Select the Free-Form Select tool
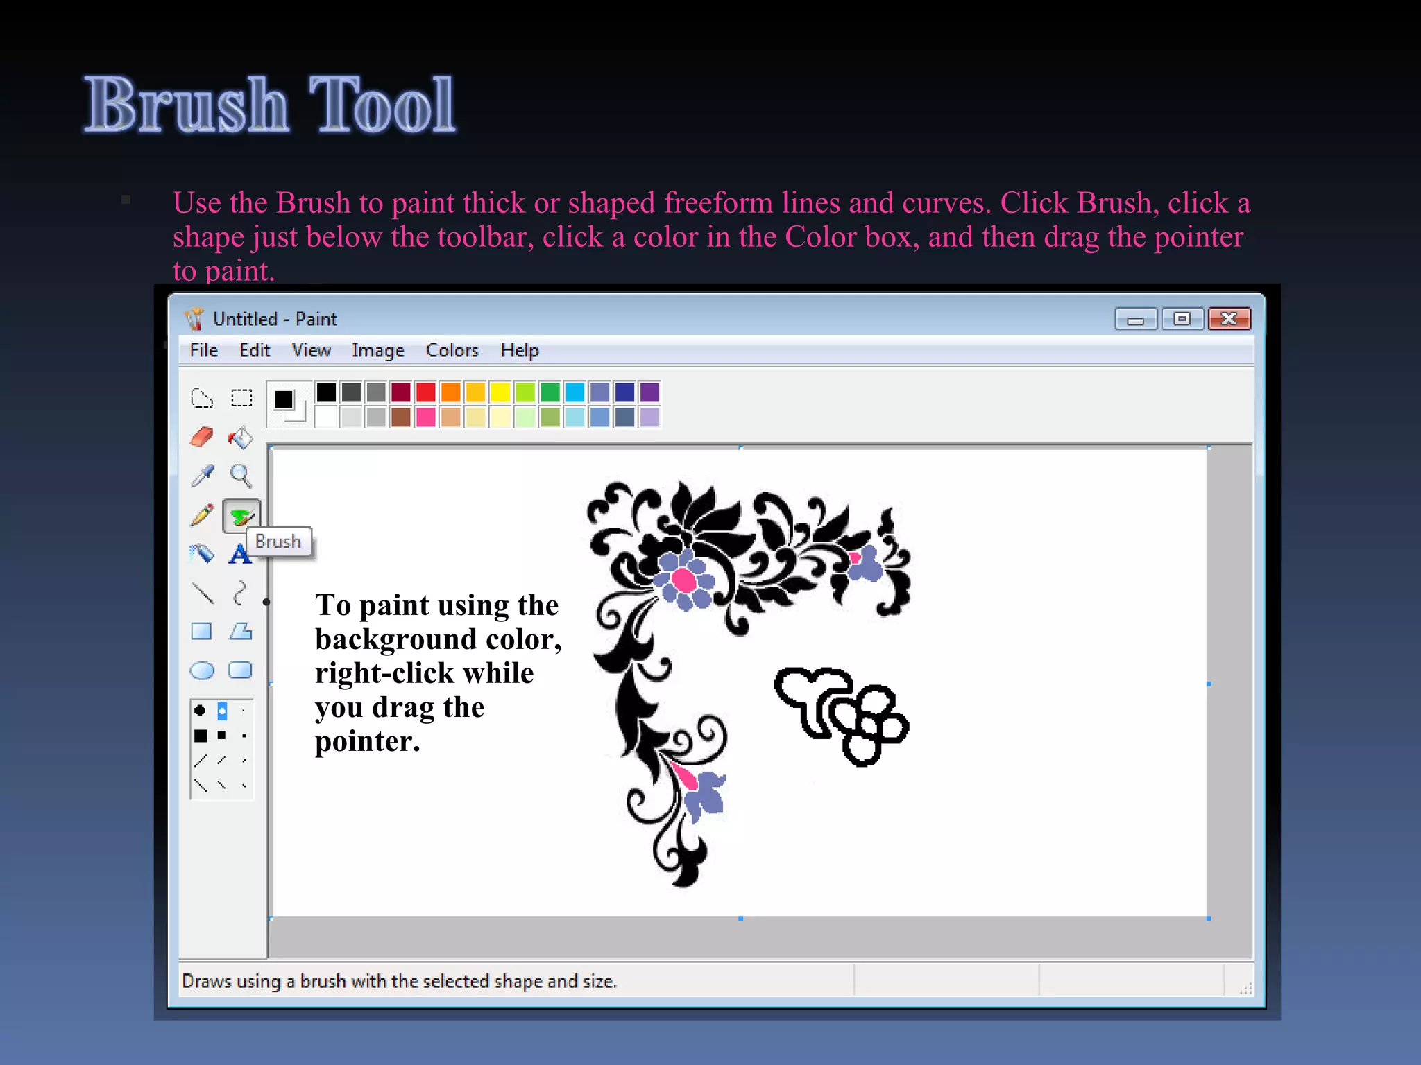1421x1065 pixels. click(202, 398)
